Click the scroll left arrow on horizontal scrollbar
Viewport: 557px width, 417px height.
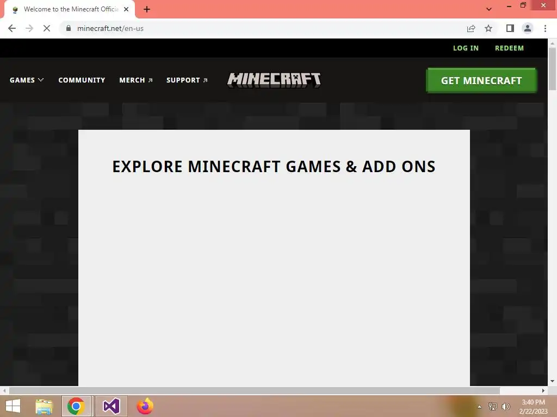pyautogui.click(x=4, y=390)
